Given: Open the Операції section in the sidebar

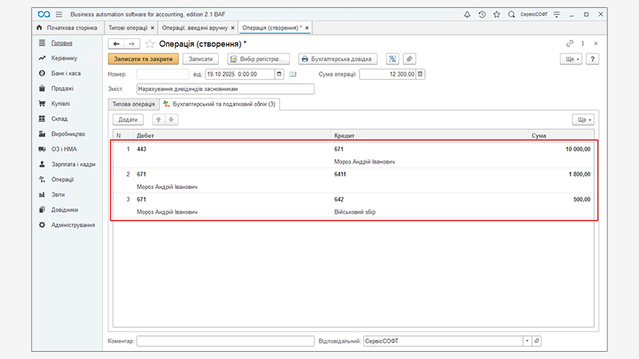Looking at the screenshot, I should point(62,179).
